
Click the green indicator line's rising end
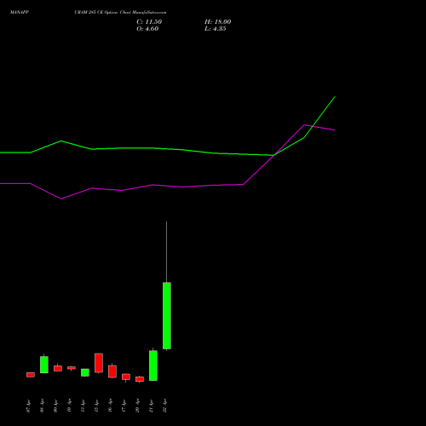tap(335, 97)
